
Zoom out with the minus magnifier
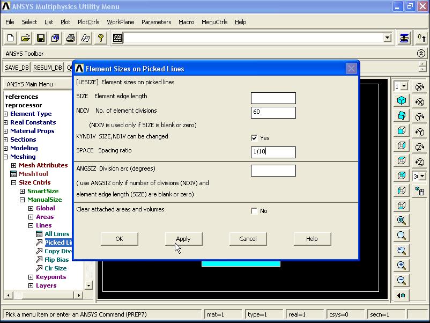[x=402, y=280]
